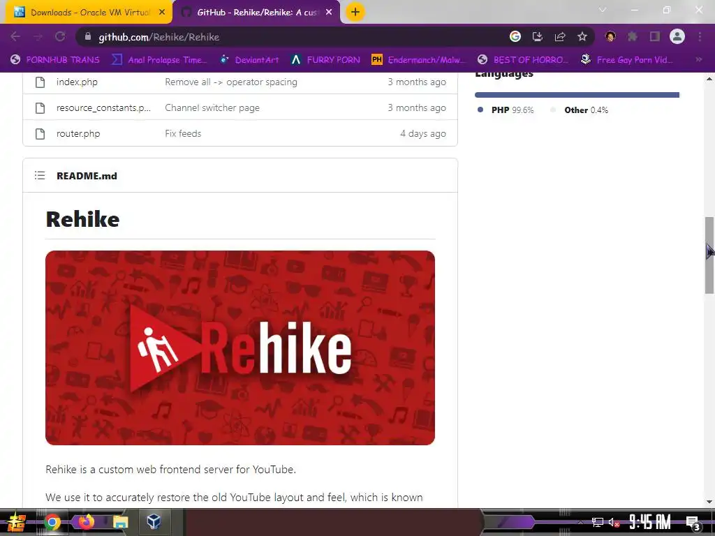Screen dimensions: 715x536
Task: Click '3 months ago' timestamp for index.php
Action: click(417, 82)
